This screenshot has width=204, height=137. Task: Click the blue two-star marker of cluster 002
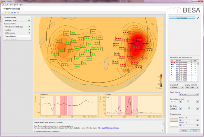pyautogui.click(x=172, y=65)
